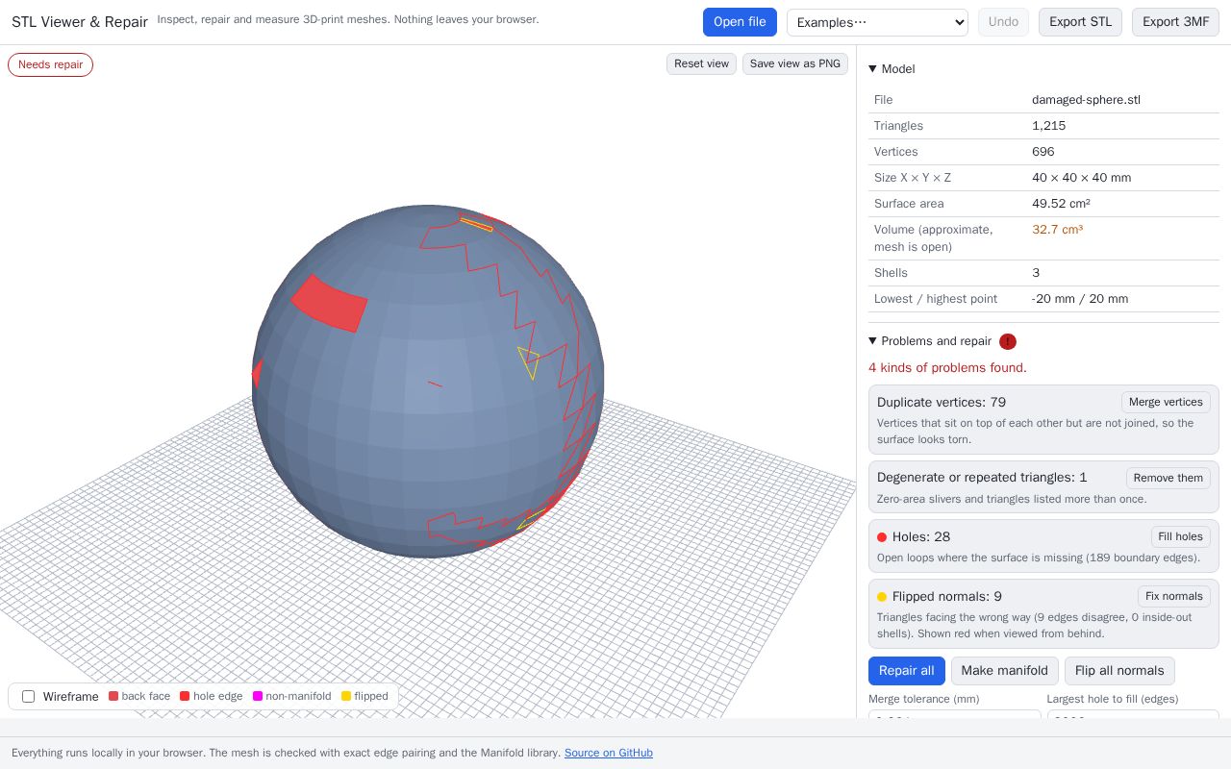This screenshot has width=1231, height=769.
Task: Click the Merge tolerance input field
Action: coord(954,714)
